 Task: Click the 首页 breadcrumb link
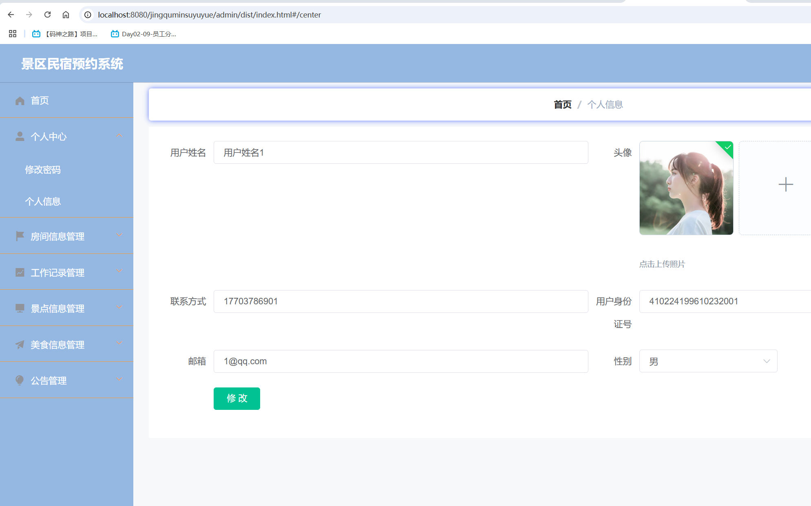(x=563, y=105)
